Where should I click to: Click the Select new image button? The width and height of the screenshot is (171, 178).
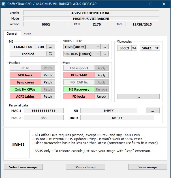23,167
